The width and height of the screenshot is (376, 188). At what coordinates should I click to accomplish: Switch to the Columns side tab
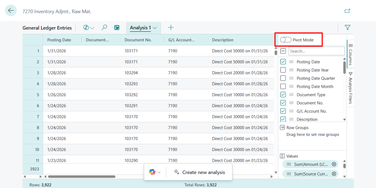pos(350,54)
